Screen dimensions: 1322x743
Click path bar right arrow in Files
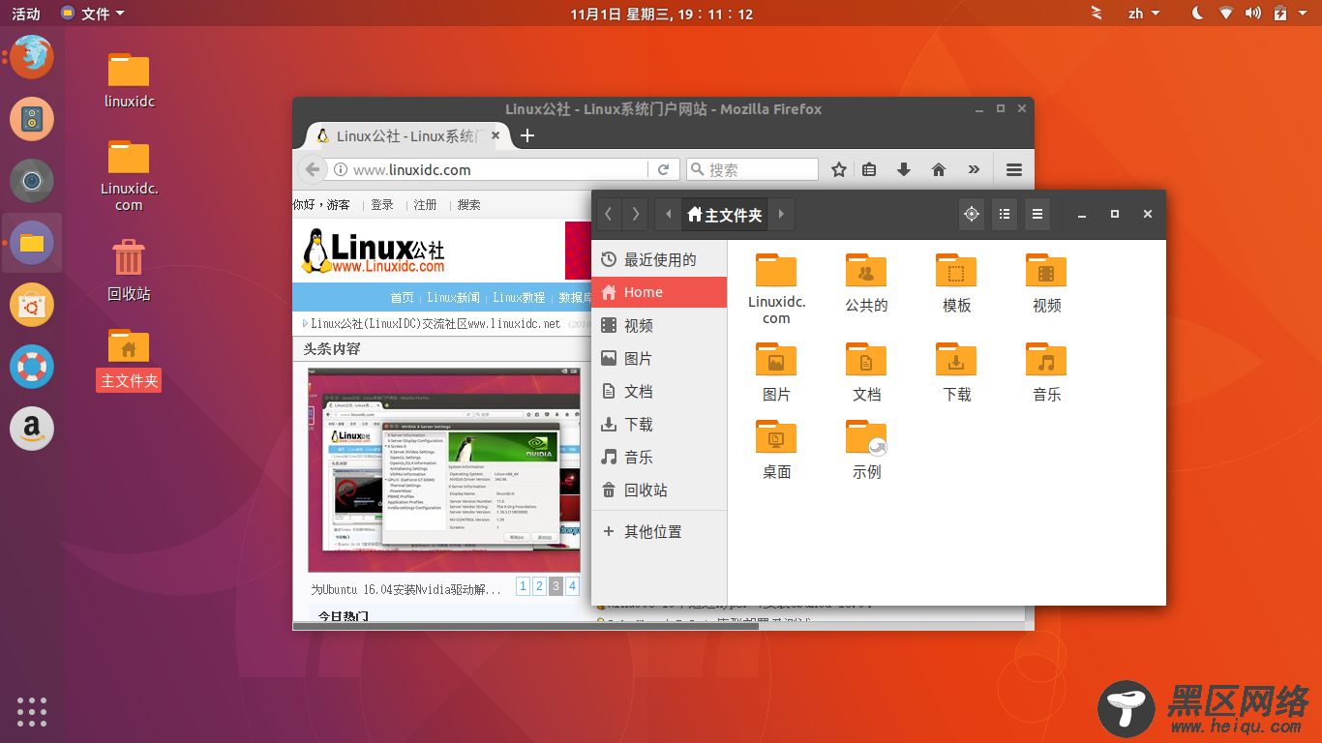[781, 214]
